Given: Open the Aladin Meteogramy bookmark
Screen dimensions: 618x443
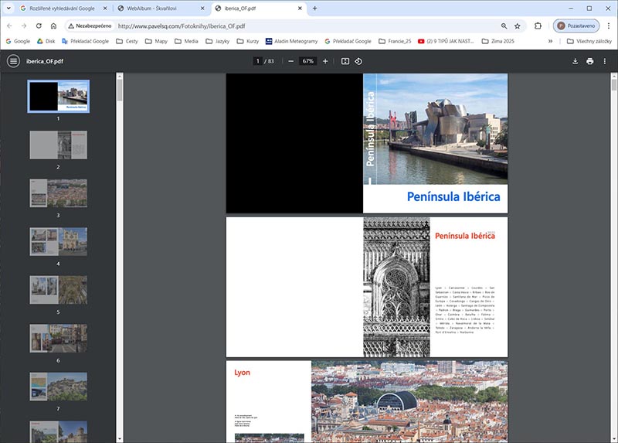Looking at the screenshot, I should (291, 41).
